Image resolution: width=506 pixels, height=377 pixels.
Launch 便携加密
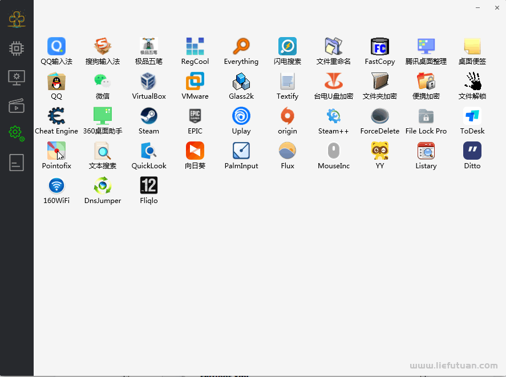click(x=426, y=82)
